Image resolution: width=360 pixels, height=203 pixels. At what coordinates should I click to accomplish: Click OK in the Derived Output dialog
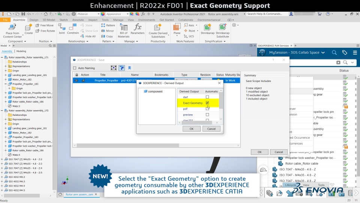click(192, 129)
